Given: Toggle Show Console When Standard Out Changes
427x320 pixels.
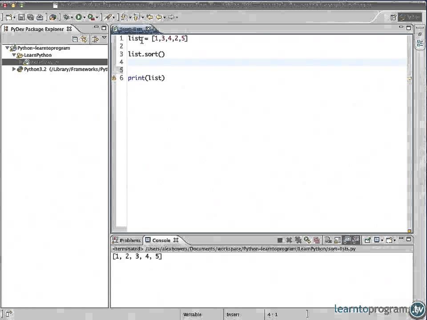Looking at the screenshot, I should (x=346, y=240).
